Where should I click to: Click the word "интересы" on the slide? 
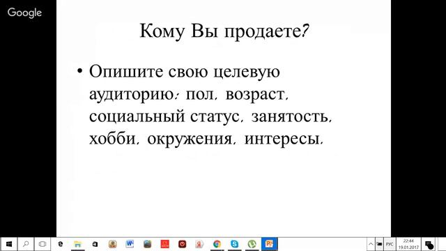282,139
